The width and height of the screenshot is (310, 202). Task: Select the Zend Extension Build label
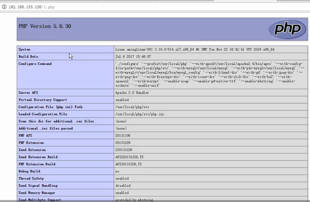pyautogui.click(x=38, y=157)
